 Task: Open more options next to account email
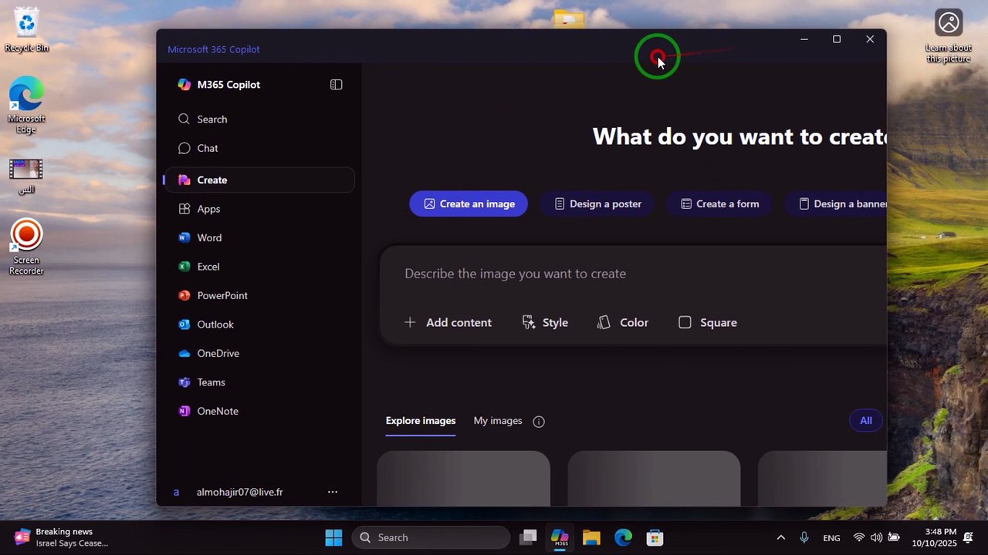pos(333,492)
